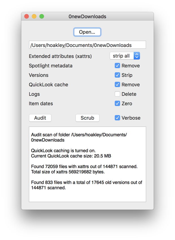Open the 'strip all' xattrs dropdown
The image size is (175, 240).
pyautogui.click(x=125, y=56)
